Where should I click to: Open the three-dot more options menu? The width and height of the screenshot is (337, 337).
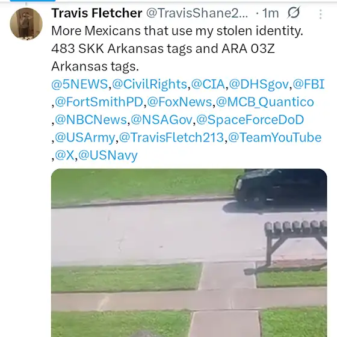pyautogui.click(x=320, y=14)
